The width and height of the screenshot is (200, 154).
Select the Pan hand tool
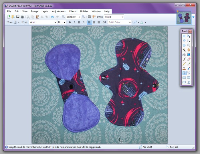(189, 50)
